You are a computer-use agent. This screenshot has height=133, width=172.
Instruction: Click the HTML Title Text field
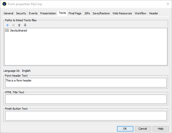86,99
